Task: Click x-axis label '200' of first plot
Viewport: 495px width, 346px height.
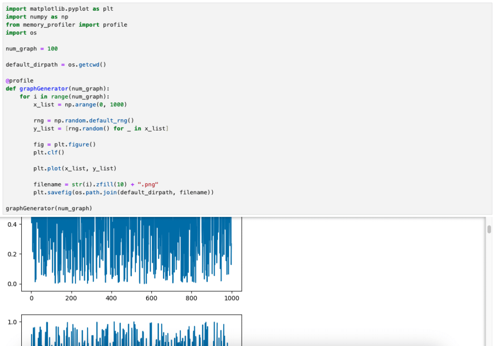Action: pos(71,298)
